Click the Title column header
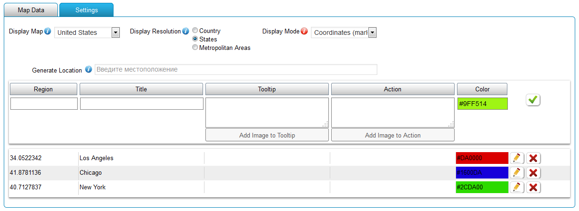Image resolution: width=579 pixels, height=211 pixels. [x=141, y=89]
